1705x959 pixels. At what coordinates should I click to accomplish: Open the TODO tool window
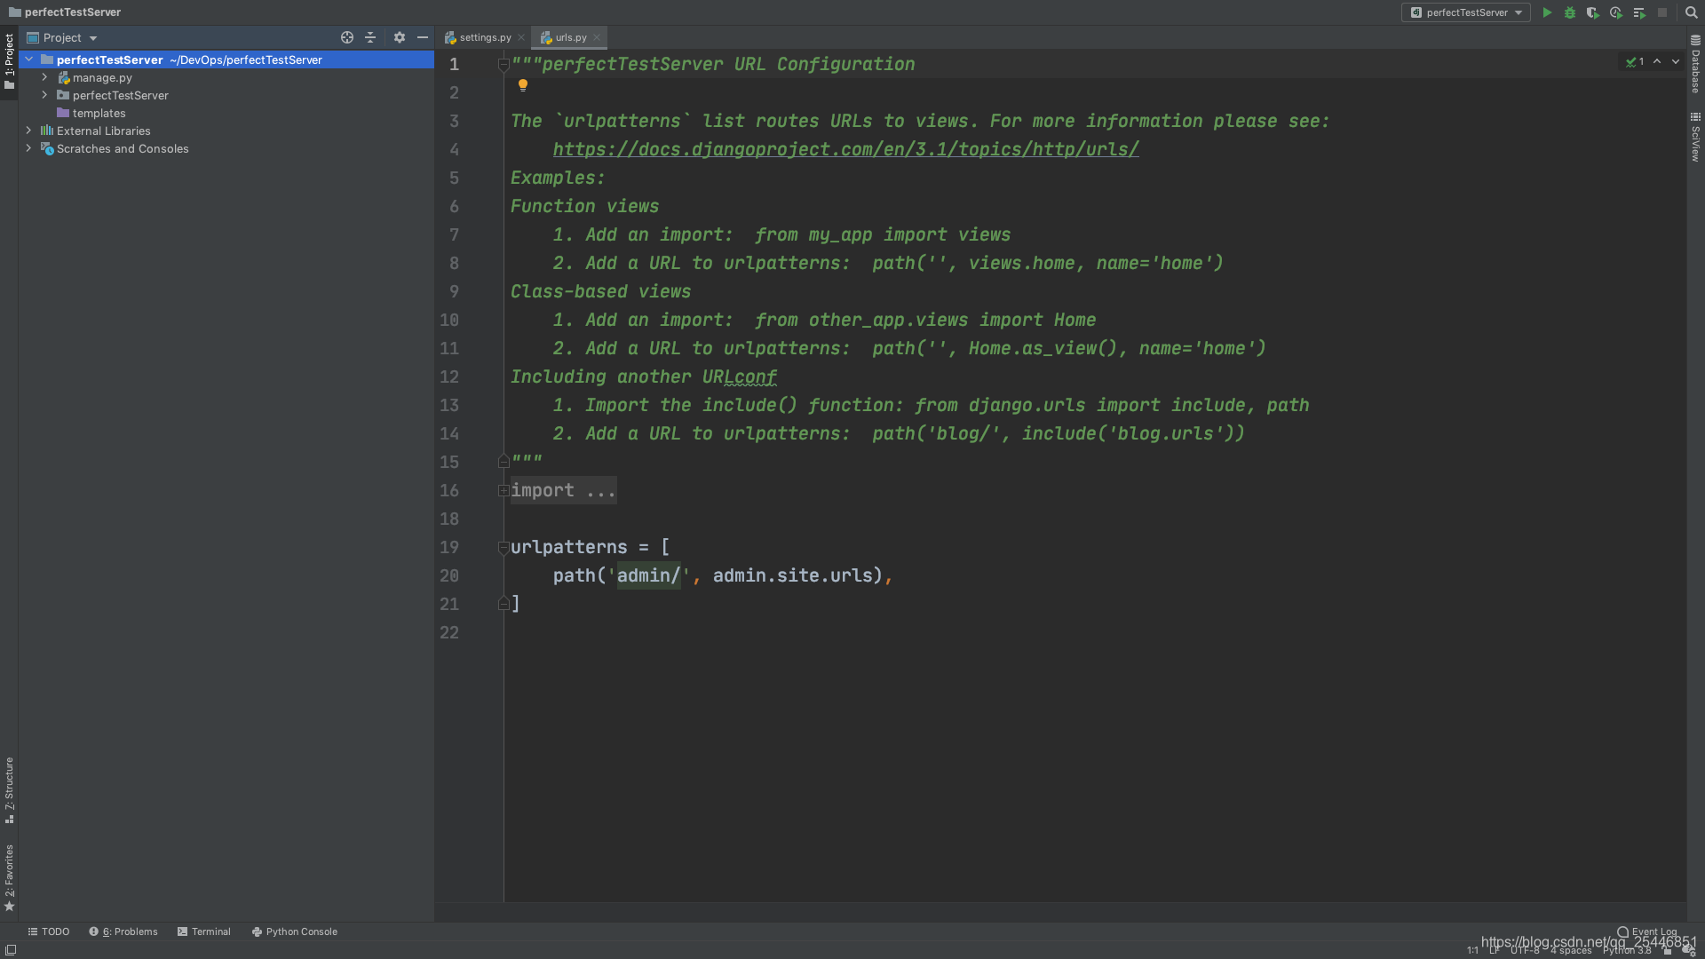49,931
